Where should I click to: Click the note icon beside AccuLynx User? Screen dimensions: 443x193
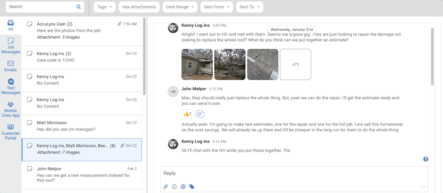click(29, 24)
